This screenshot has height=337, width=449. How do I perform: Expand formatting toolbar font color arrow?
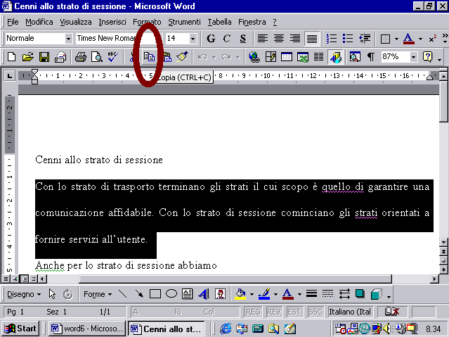(x=420, y=39)
